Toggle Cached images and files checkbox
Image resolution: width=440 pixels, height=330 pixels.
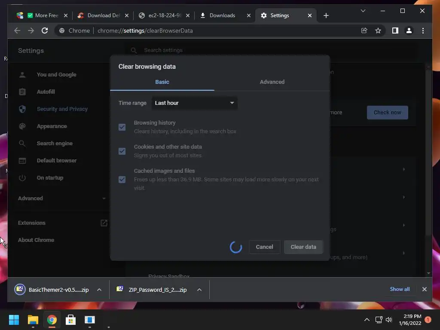pyautogui.click(x=122, y=180)
